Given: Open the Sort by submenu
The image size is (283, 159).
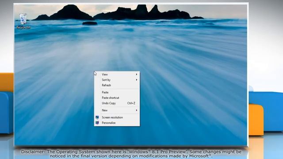Looking at the screenshot, I should tap(117, 80).
